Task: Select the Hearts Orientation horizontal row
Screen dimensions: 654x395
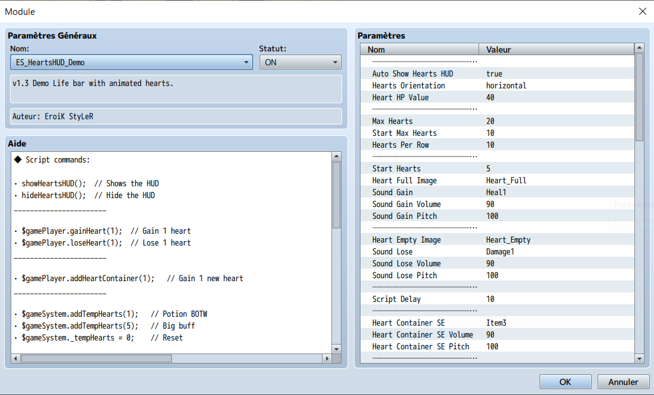Action: (x=497, y=85)
